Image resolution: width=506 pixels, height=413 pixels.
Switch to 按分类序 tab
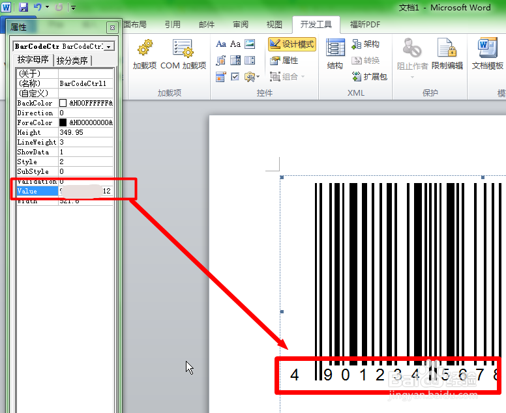(x=72, y=61)
